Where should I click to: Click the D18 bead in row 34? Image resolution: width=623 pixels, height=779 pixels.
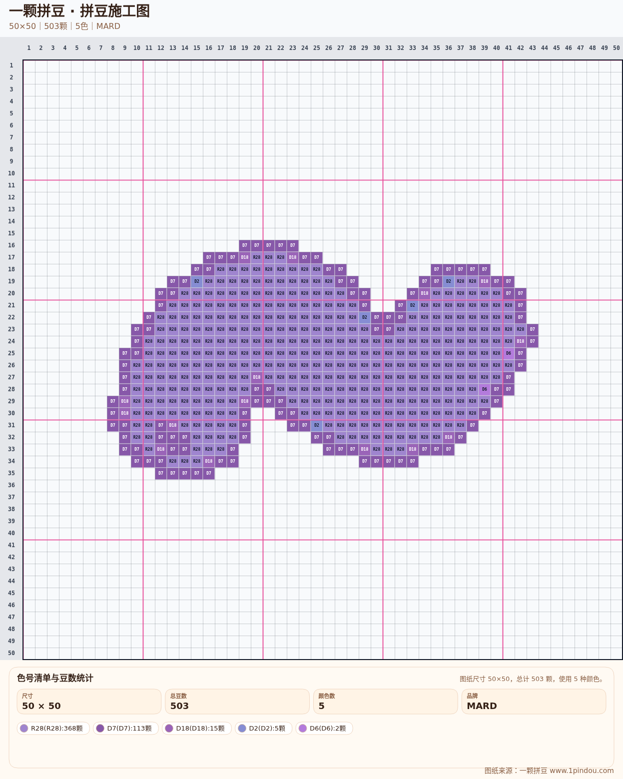(209, 461)
